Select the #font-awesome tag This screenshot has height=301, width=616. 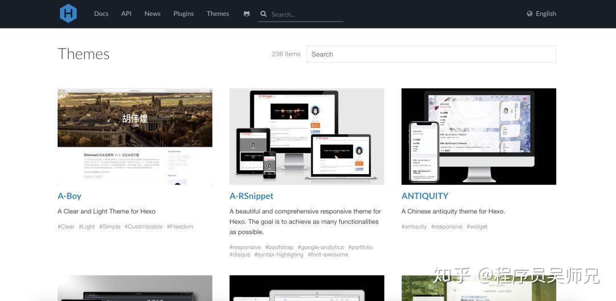tap(327, 255)
